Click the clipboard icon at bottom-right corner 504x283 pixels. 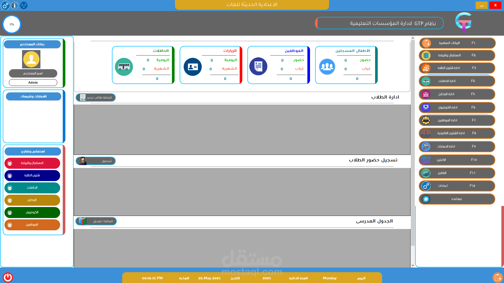click(497, 277)
